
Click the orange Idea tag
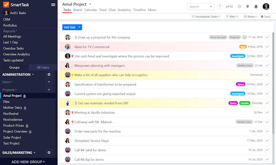coord(243,47)
